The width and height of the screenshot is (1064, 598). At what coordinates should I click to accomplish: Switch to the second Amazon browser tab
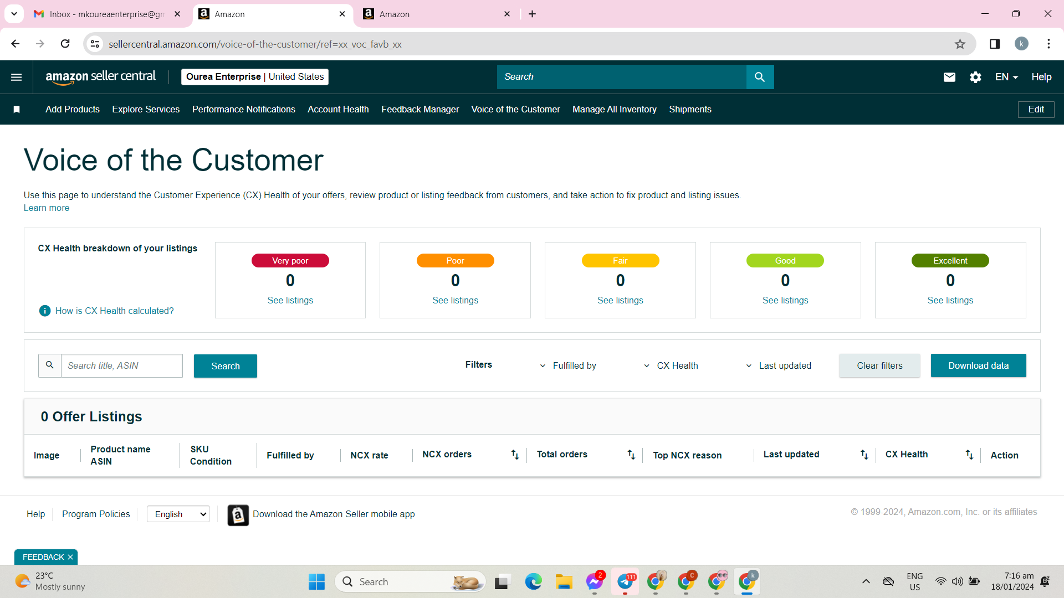click(x=437, y=14)
